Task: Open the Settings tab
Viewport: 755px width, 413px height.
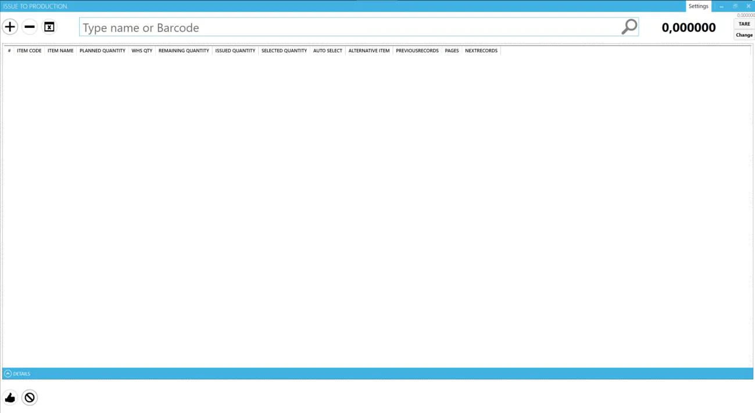Action: [x=698, y=6]
